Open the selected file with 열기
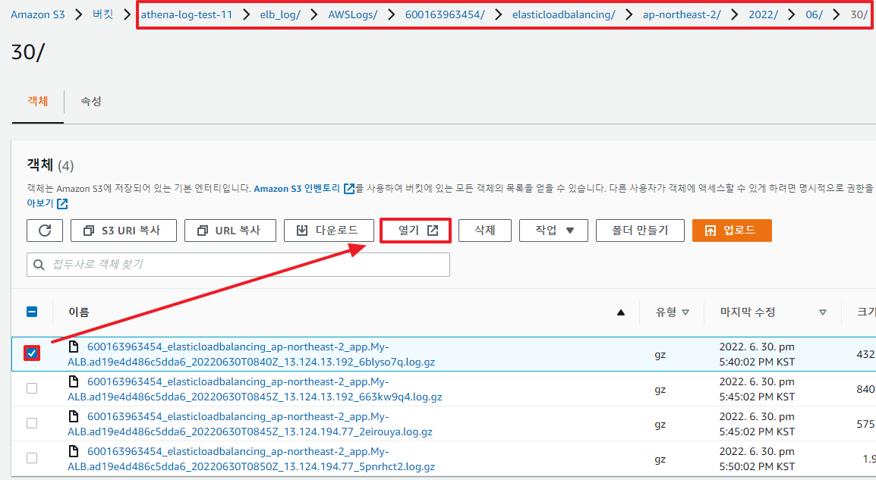This screenshot has width=876, height=480. tap(415, 231)
